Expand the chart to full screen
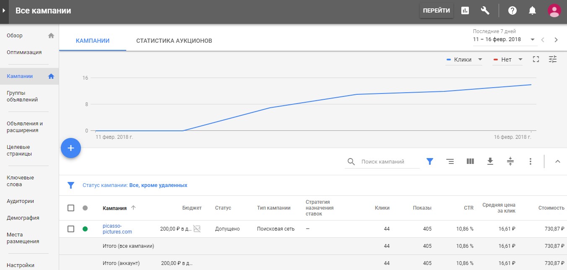Screen dimensions: 567x270 (x=536, y=60)
